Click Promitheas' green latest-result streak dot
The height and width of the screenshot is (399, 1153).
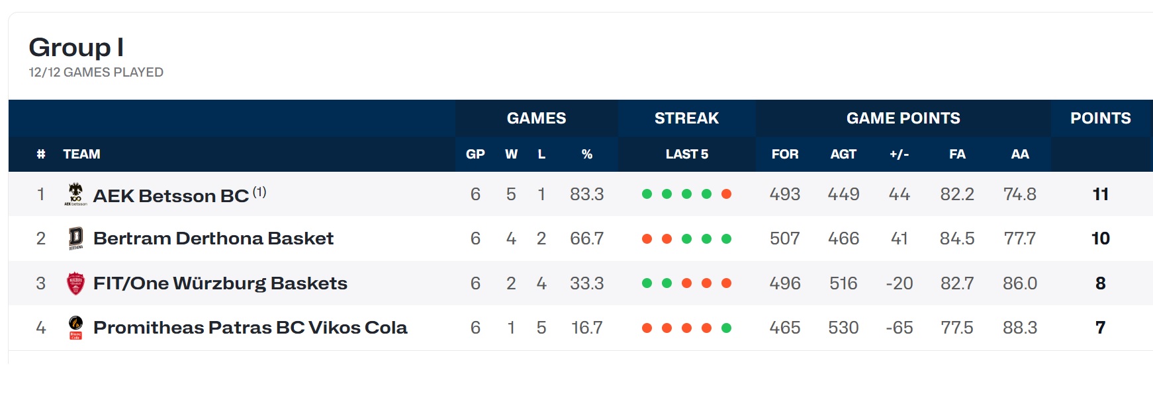[x=726, y=328]
